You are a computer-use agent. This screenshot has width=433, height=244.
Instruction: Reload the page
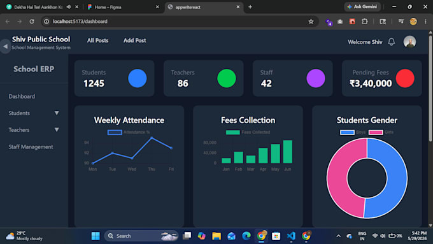32,21
